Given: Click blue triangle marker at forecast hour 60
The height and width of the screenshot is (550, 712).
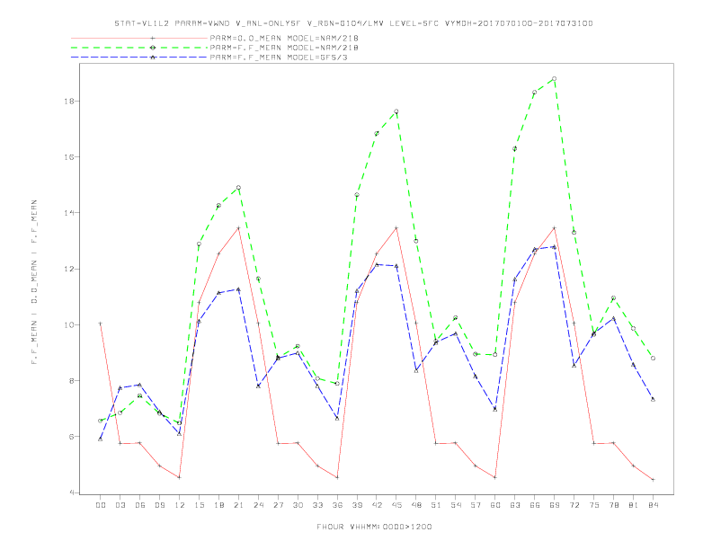Looking at the screenshot, I should pos(495,409).
